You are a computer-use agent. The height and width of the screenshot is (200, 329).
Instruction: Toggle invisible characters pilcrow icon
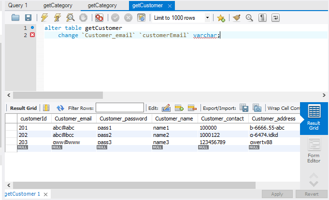[x=262, y=18]
